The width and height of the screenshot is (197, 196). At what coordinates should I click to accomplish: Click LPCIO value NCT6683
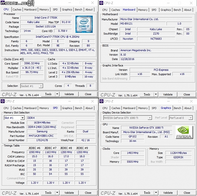(156, 39)
